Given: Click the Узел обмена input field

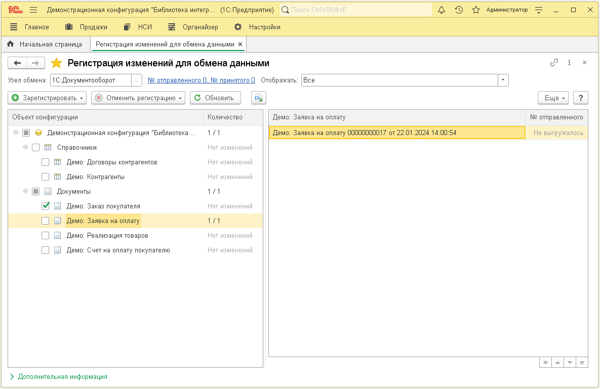Looking at the screenshot, I should click(91, 80).
